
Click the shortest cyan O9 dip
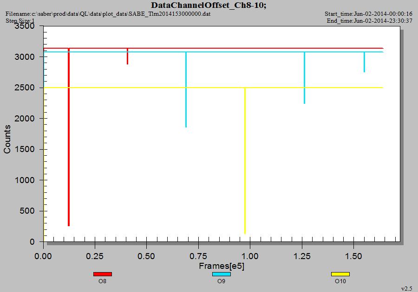coord(365,62)
